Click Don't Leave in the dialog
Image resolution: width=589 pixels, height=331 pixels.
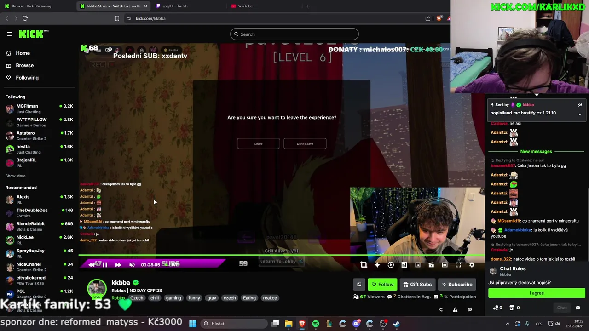[305, 144]
